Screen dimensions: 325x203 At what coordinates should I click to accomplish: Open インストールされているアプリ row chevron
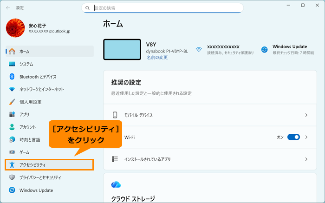pos(306,159)
